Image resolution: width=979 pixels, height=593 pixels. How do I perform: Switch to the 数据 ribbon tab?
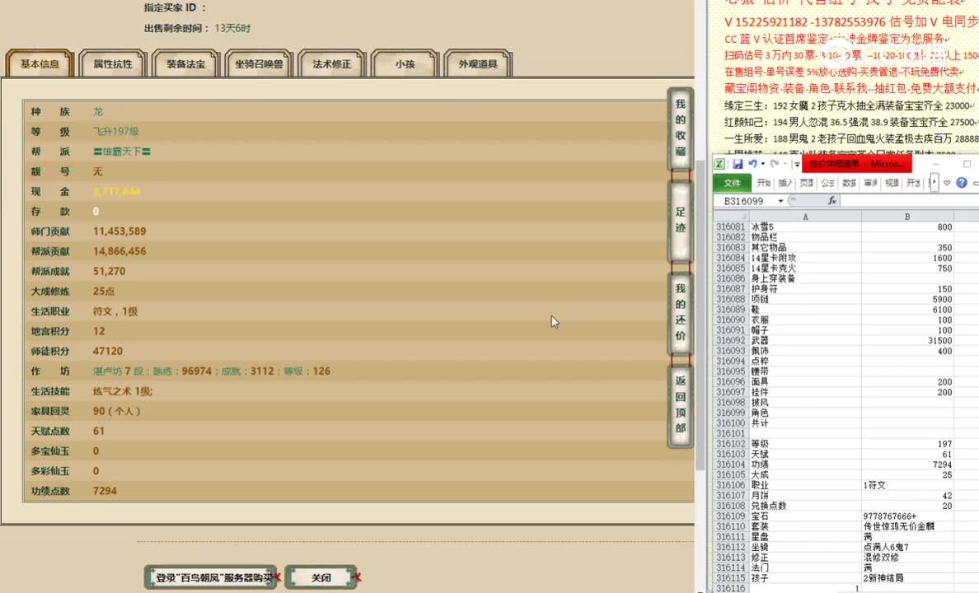(847, 182)
